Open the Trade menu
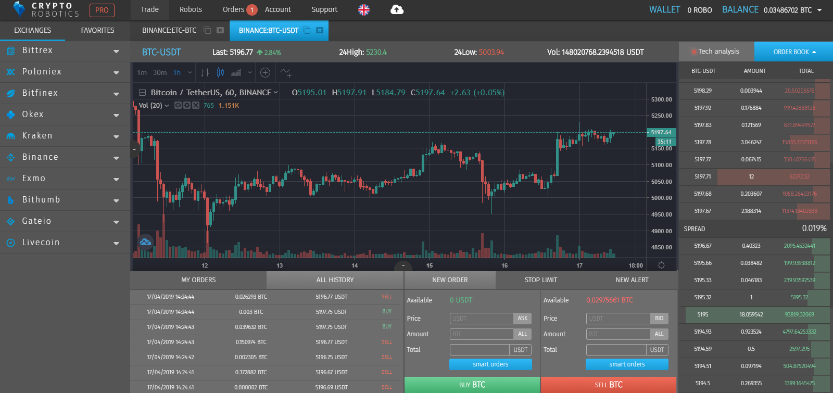 point(149,9)
